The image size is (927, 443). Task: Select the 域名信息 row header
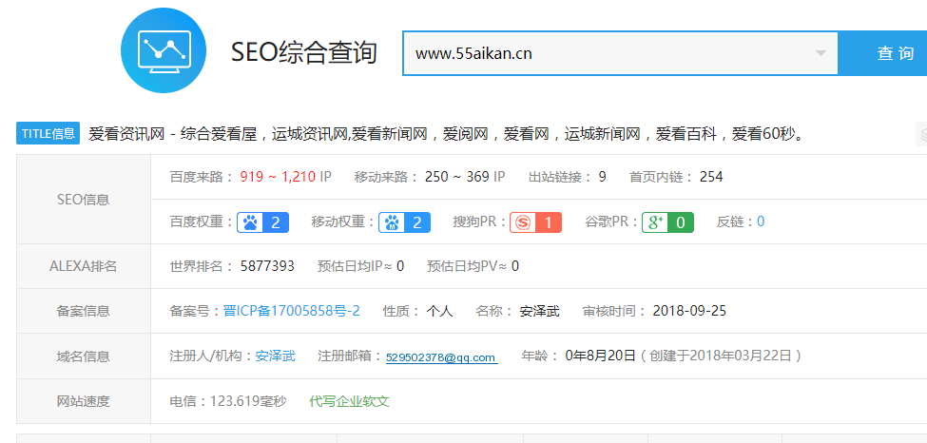coord(84,356)
